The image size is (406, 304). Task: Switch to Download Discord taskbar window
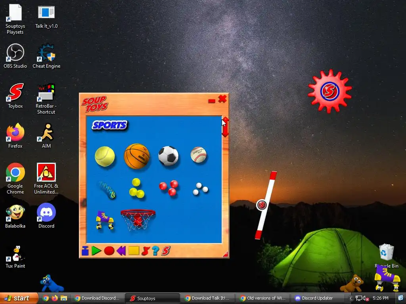pos(98,298)
